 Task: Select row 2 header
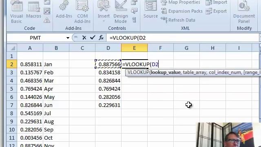12,65
